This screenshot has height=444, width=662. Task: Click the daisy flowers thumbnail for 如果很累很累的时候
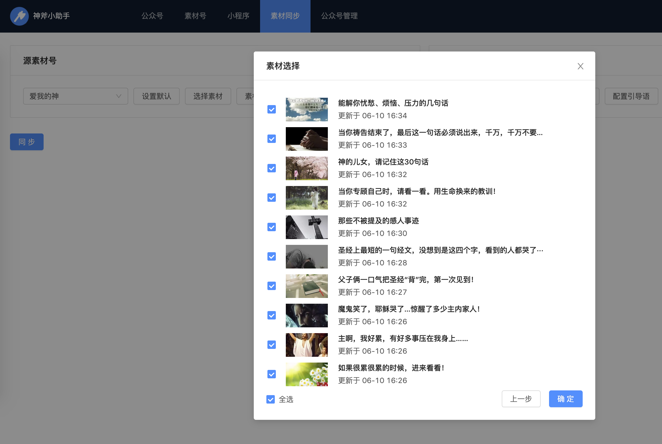pos(307,375)
